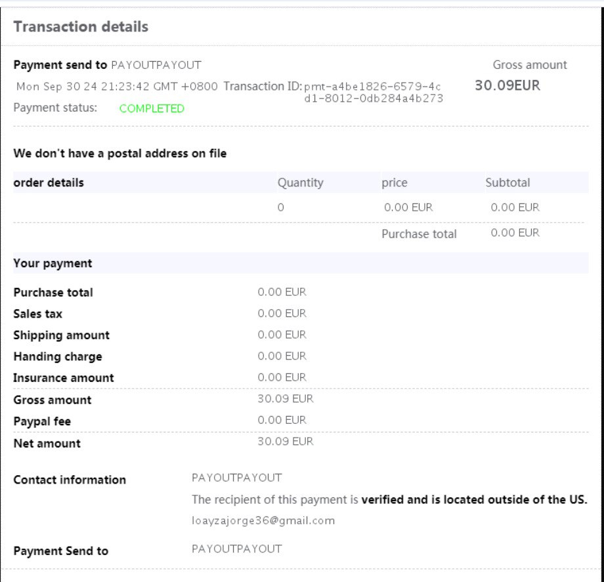Screen dimensions: 604x582
Task: Click the Contact information label
Action: click(x=70, y=480)
